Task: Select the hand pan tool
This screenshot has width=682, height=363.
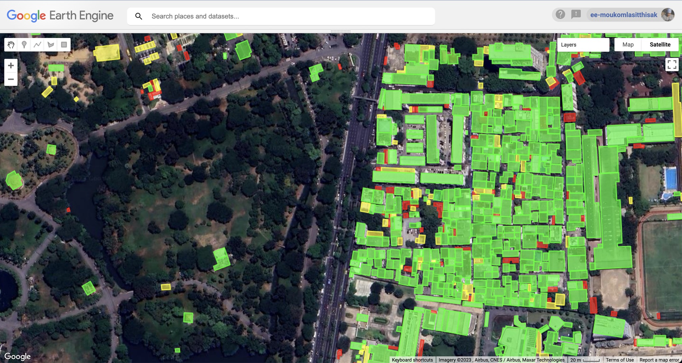Action: [11, 45]
